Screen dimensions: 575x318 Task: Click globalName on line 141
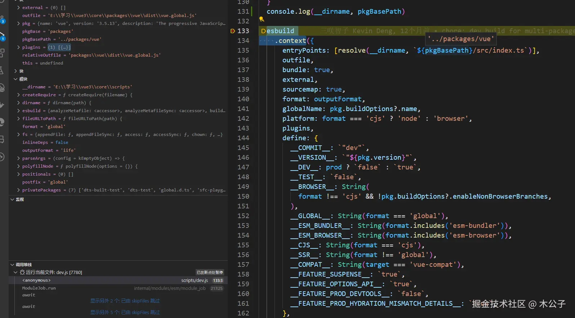pyautogui.click(x=302, y=109)
